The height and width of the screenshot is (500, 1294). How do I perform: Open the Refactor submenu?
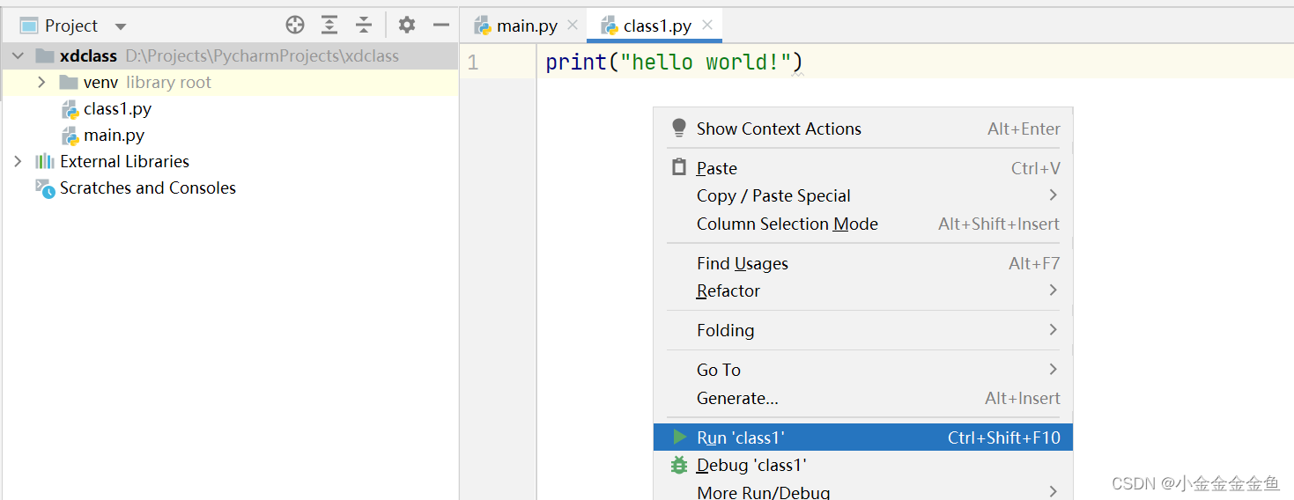point(863,290)
